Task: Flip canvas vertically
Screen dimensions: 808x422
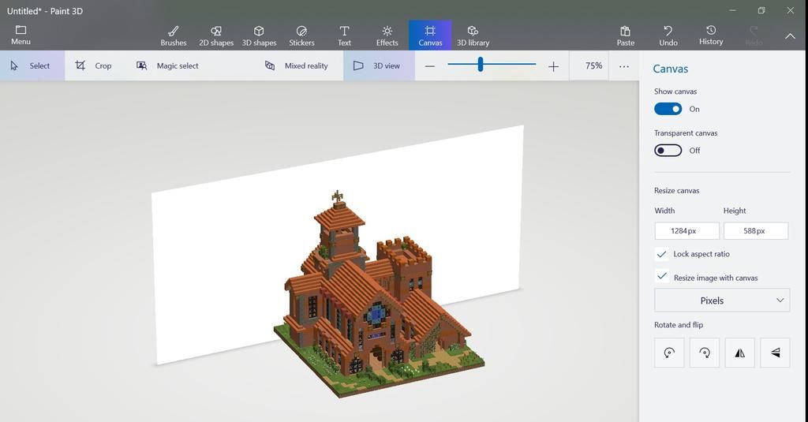Action: pos(775,353)
